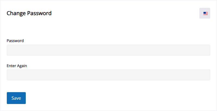Focus the Password input field

[x=108, y=50]
